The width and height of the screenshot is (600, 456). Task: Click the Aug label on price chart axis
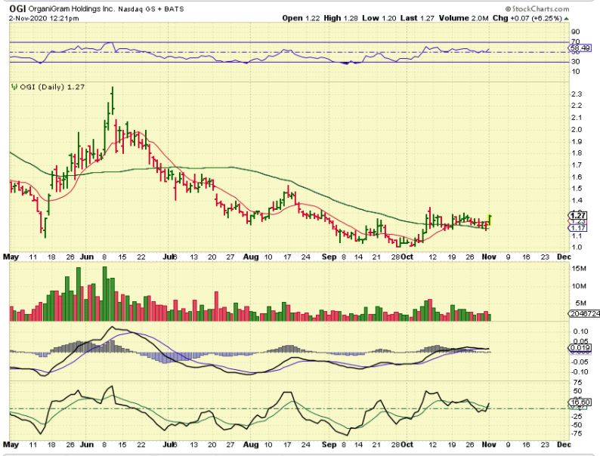click(x=251, y=257)
